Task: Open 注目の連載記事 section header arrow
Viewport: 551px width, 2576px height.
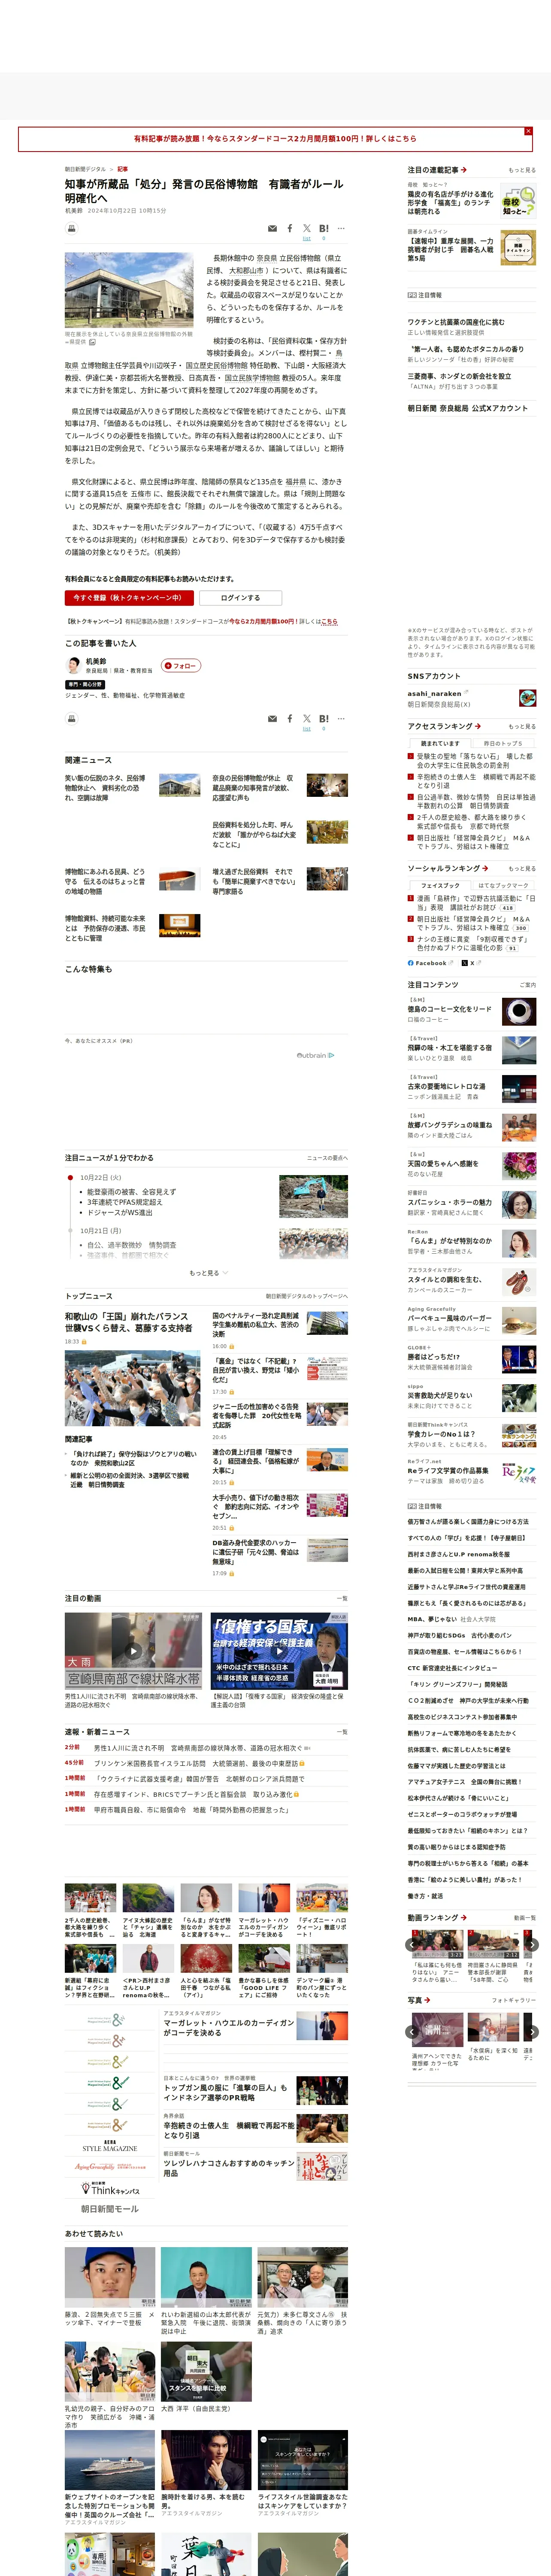Action: coord(463,170)
